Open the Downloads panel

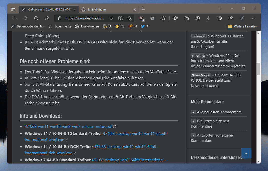click(209, 18)
